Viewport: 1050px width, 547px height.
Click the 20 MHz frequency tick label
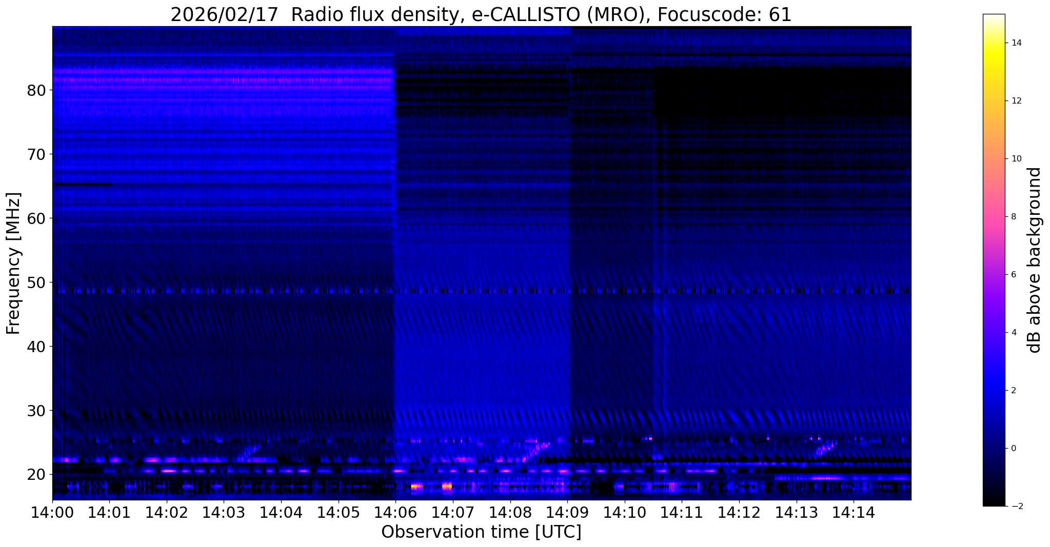tap(36, 475)
